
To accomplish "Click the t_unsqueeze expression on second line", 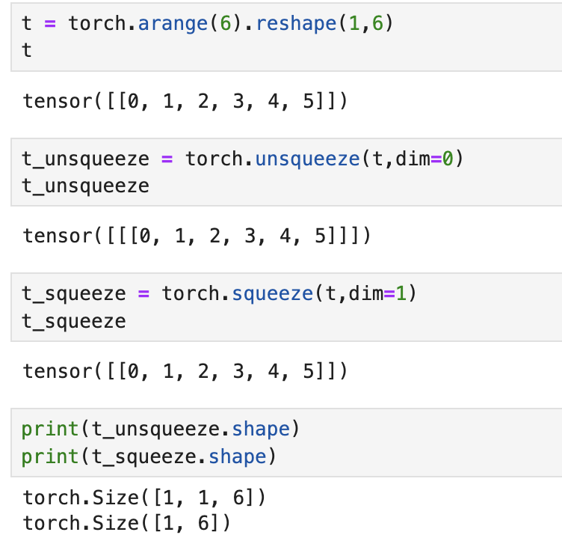I will pos(85,186).
